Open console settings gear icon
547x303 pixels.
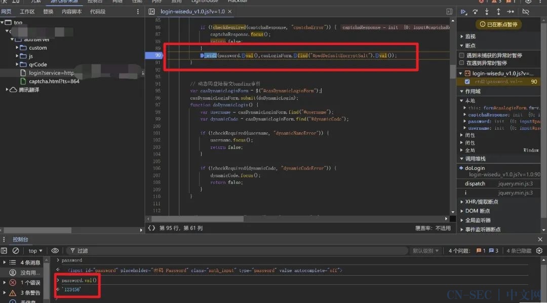pos(539,251)
